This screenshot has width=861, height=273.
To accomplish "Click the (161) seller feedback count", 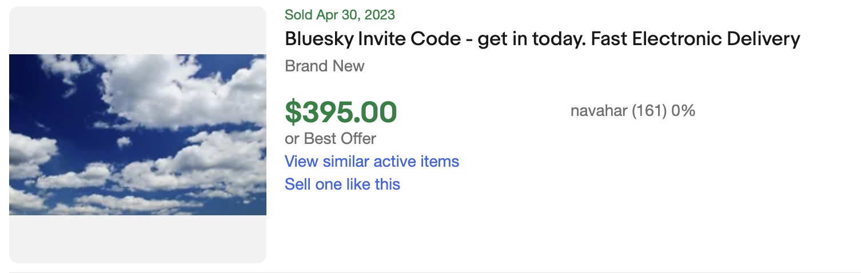I will point(649,111).
